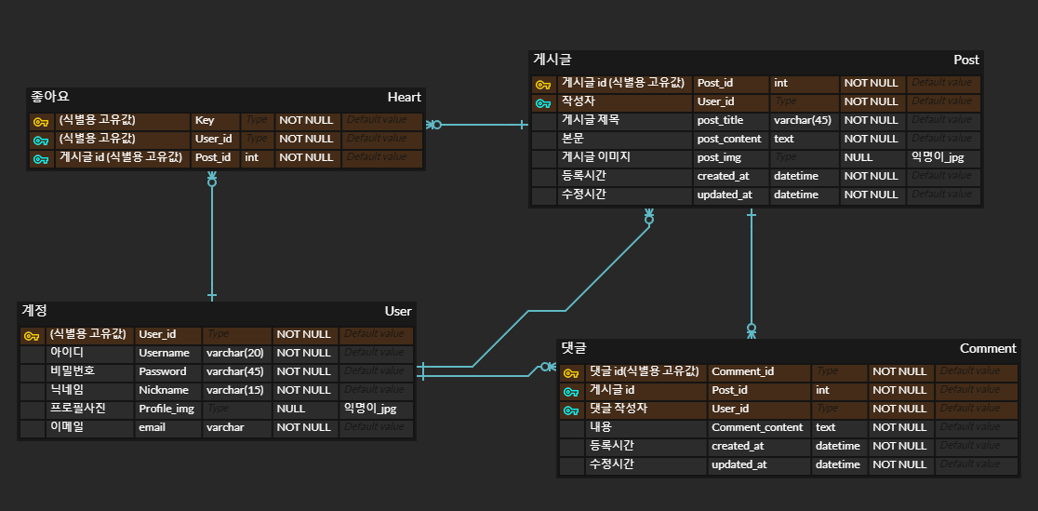Click the empty Type field of Comment_id row
This screenshot has width=1038, height=511.
tap(840, 371)
